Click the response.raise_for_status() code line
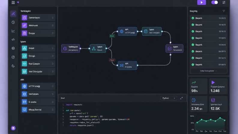238x134 pixels. [85, 123]
